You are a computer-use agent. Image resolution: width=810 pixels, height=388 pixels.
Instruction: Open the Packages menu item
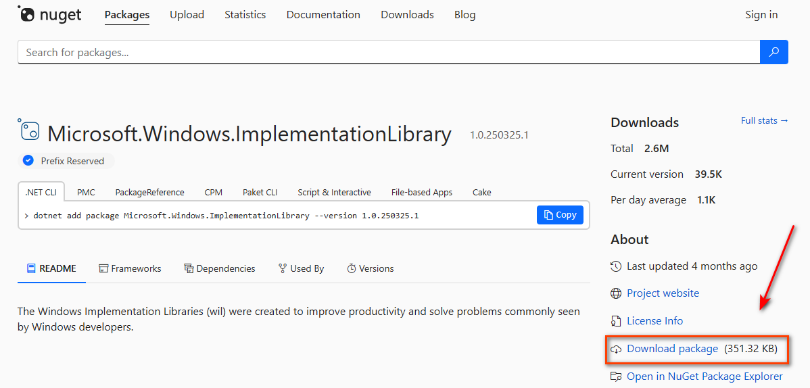coord(127,15)
